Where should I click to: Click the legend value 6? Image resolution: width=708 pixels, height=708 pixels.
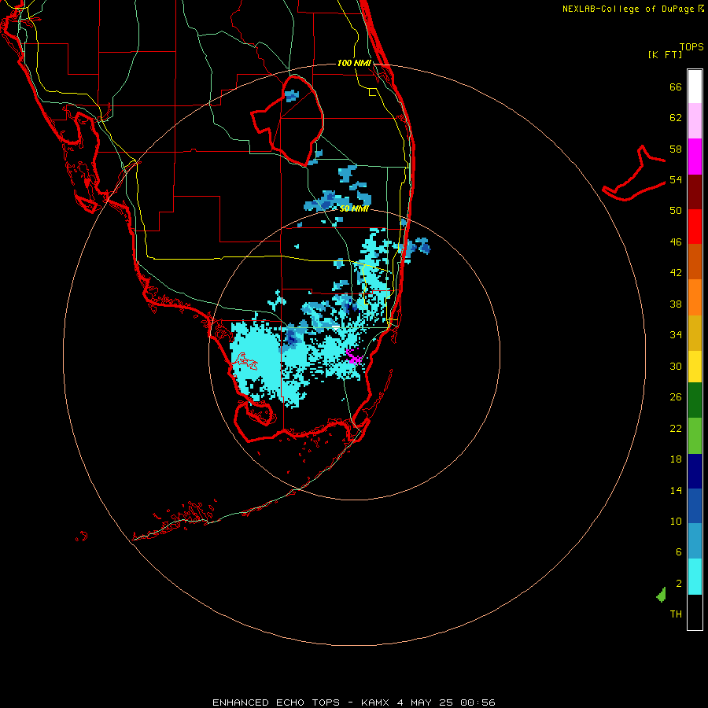[679, 552]
